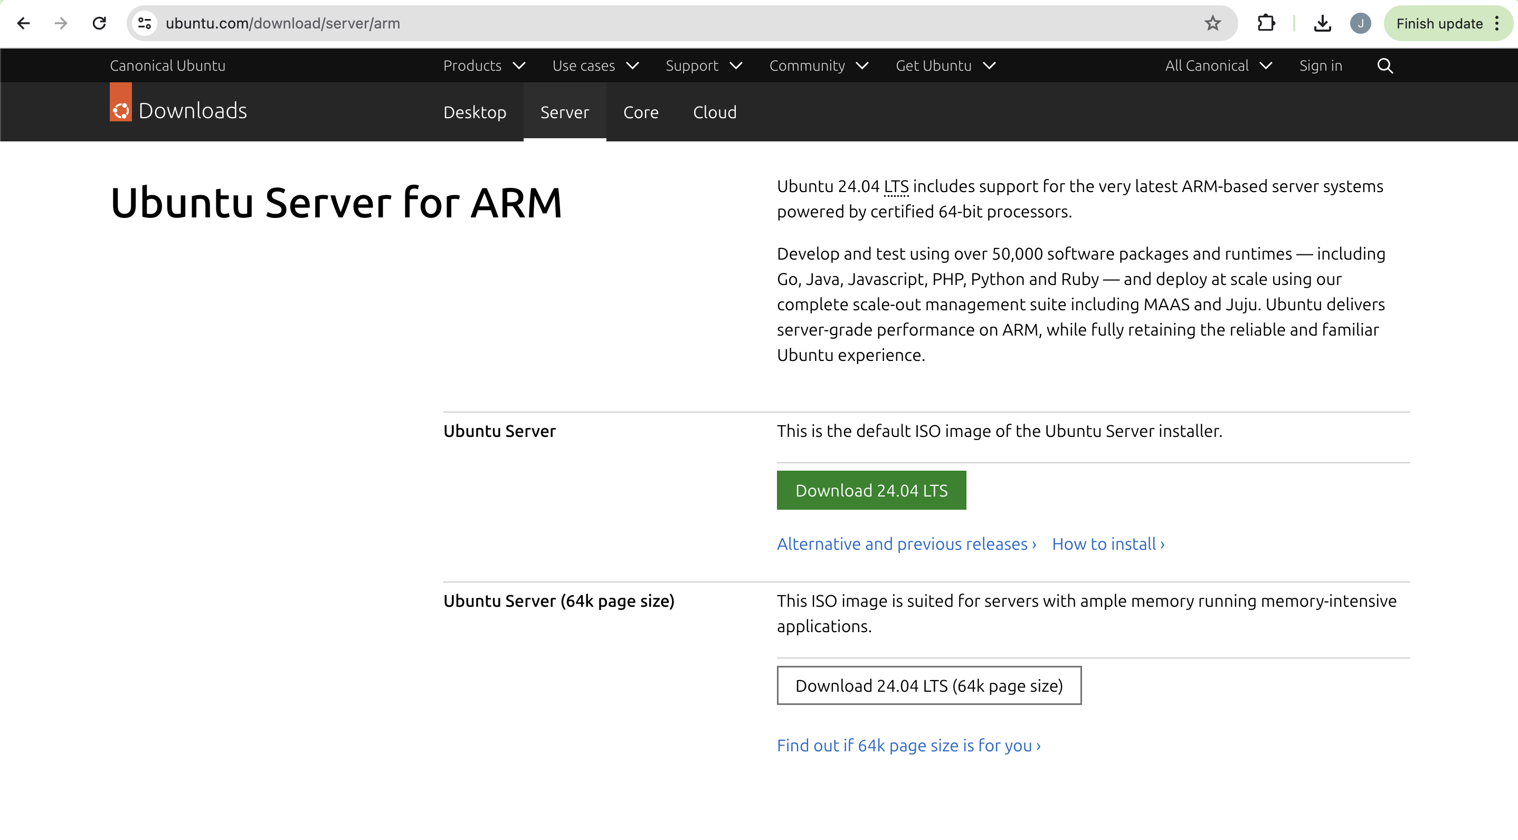Open the browser extensions puzzle icon
This screenshot has width=1518, height=840.
click(1266, 24)
